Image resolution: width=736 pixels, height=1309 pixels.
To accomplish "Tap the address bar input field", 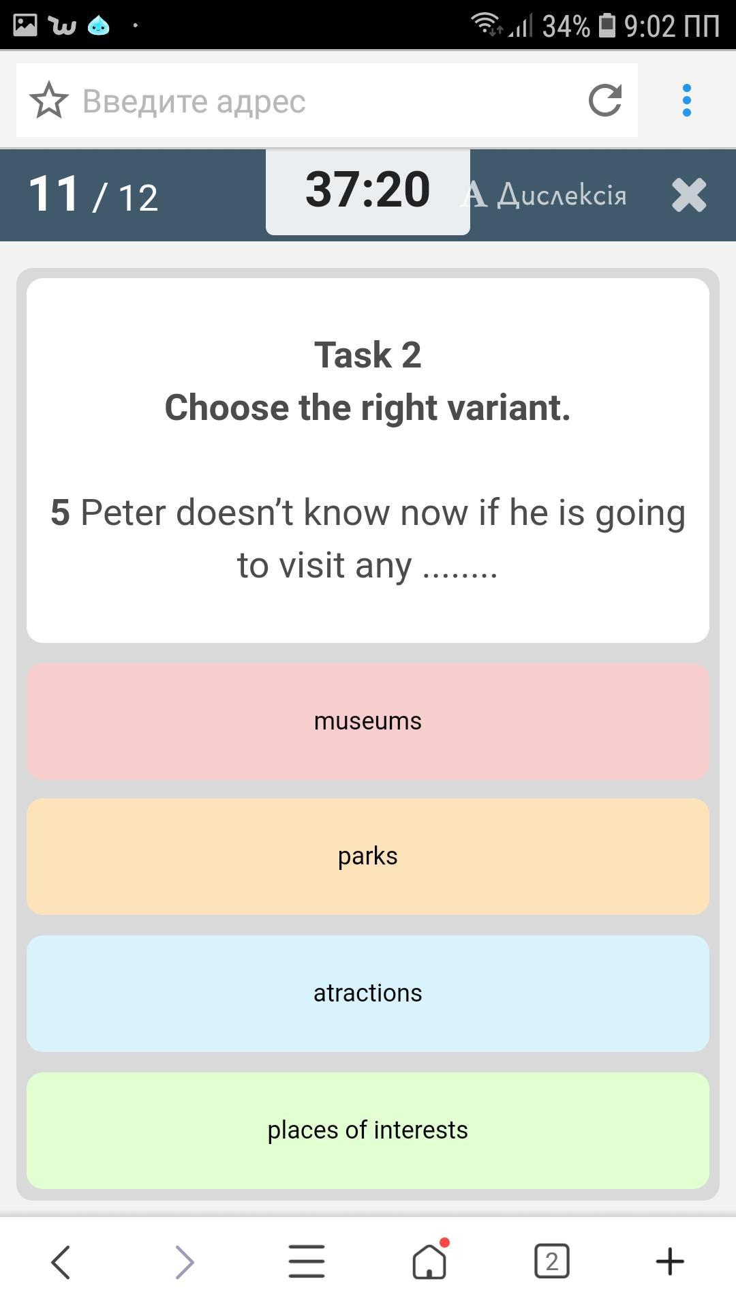I will click(x=327, y=101).
